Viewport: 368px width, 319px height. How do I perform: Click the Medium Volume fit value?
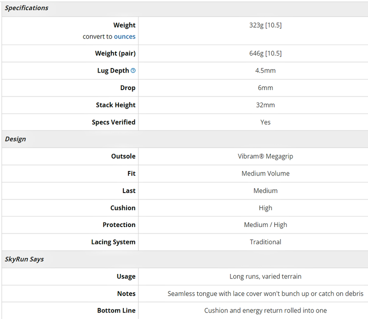click(265, 174)
